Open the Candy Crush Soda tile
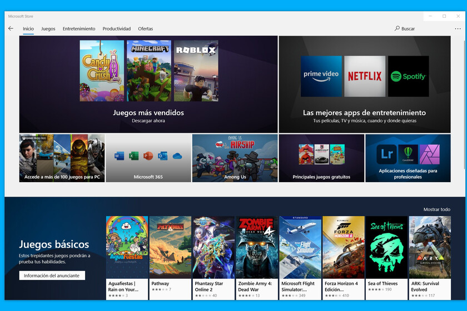The width and height of the screenshot is (467, 311). [102, 71]
